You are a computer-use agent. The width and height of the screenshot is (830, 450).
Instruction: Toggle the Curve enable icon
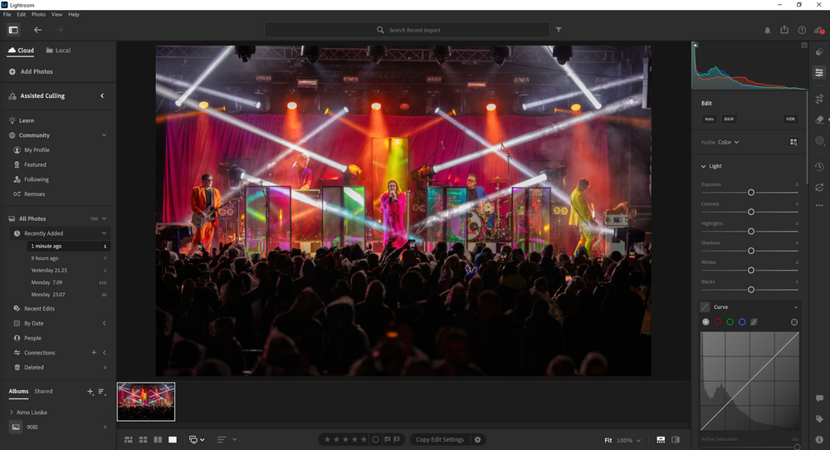click(x=705, y=307)
